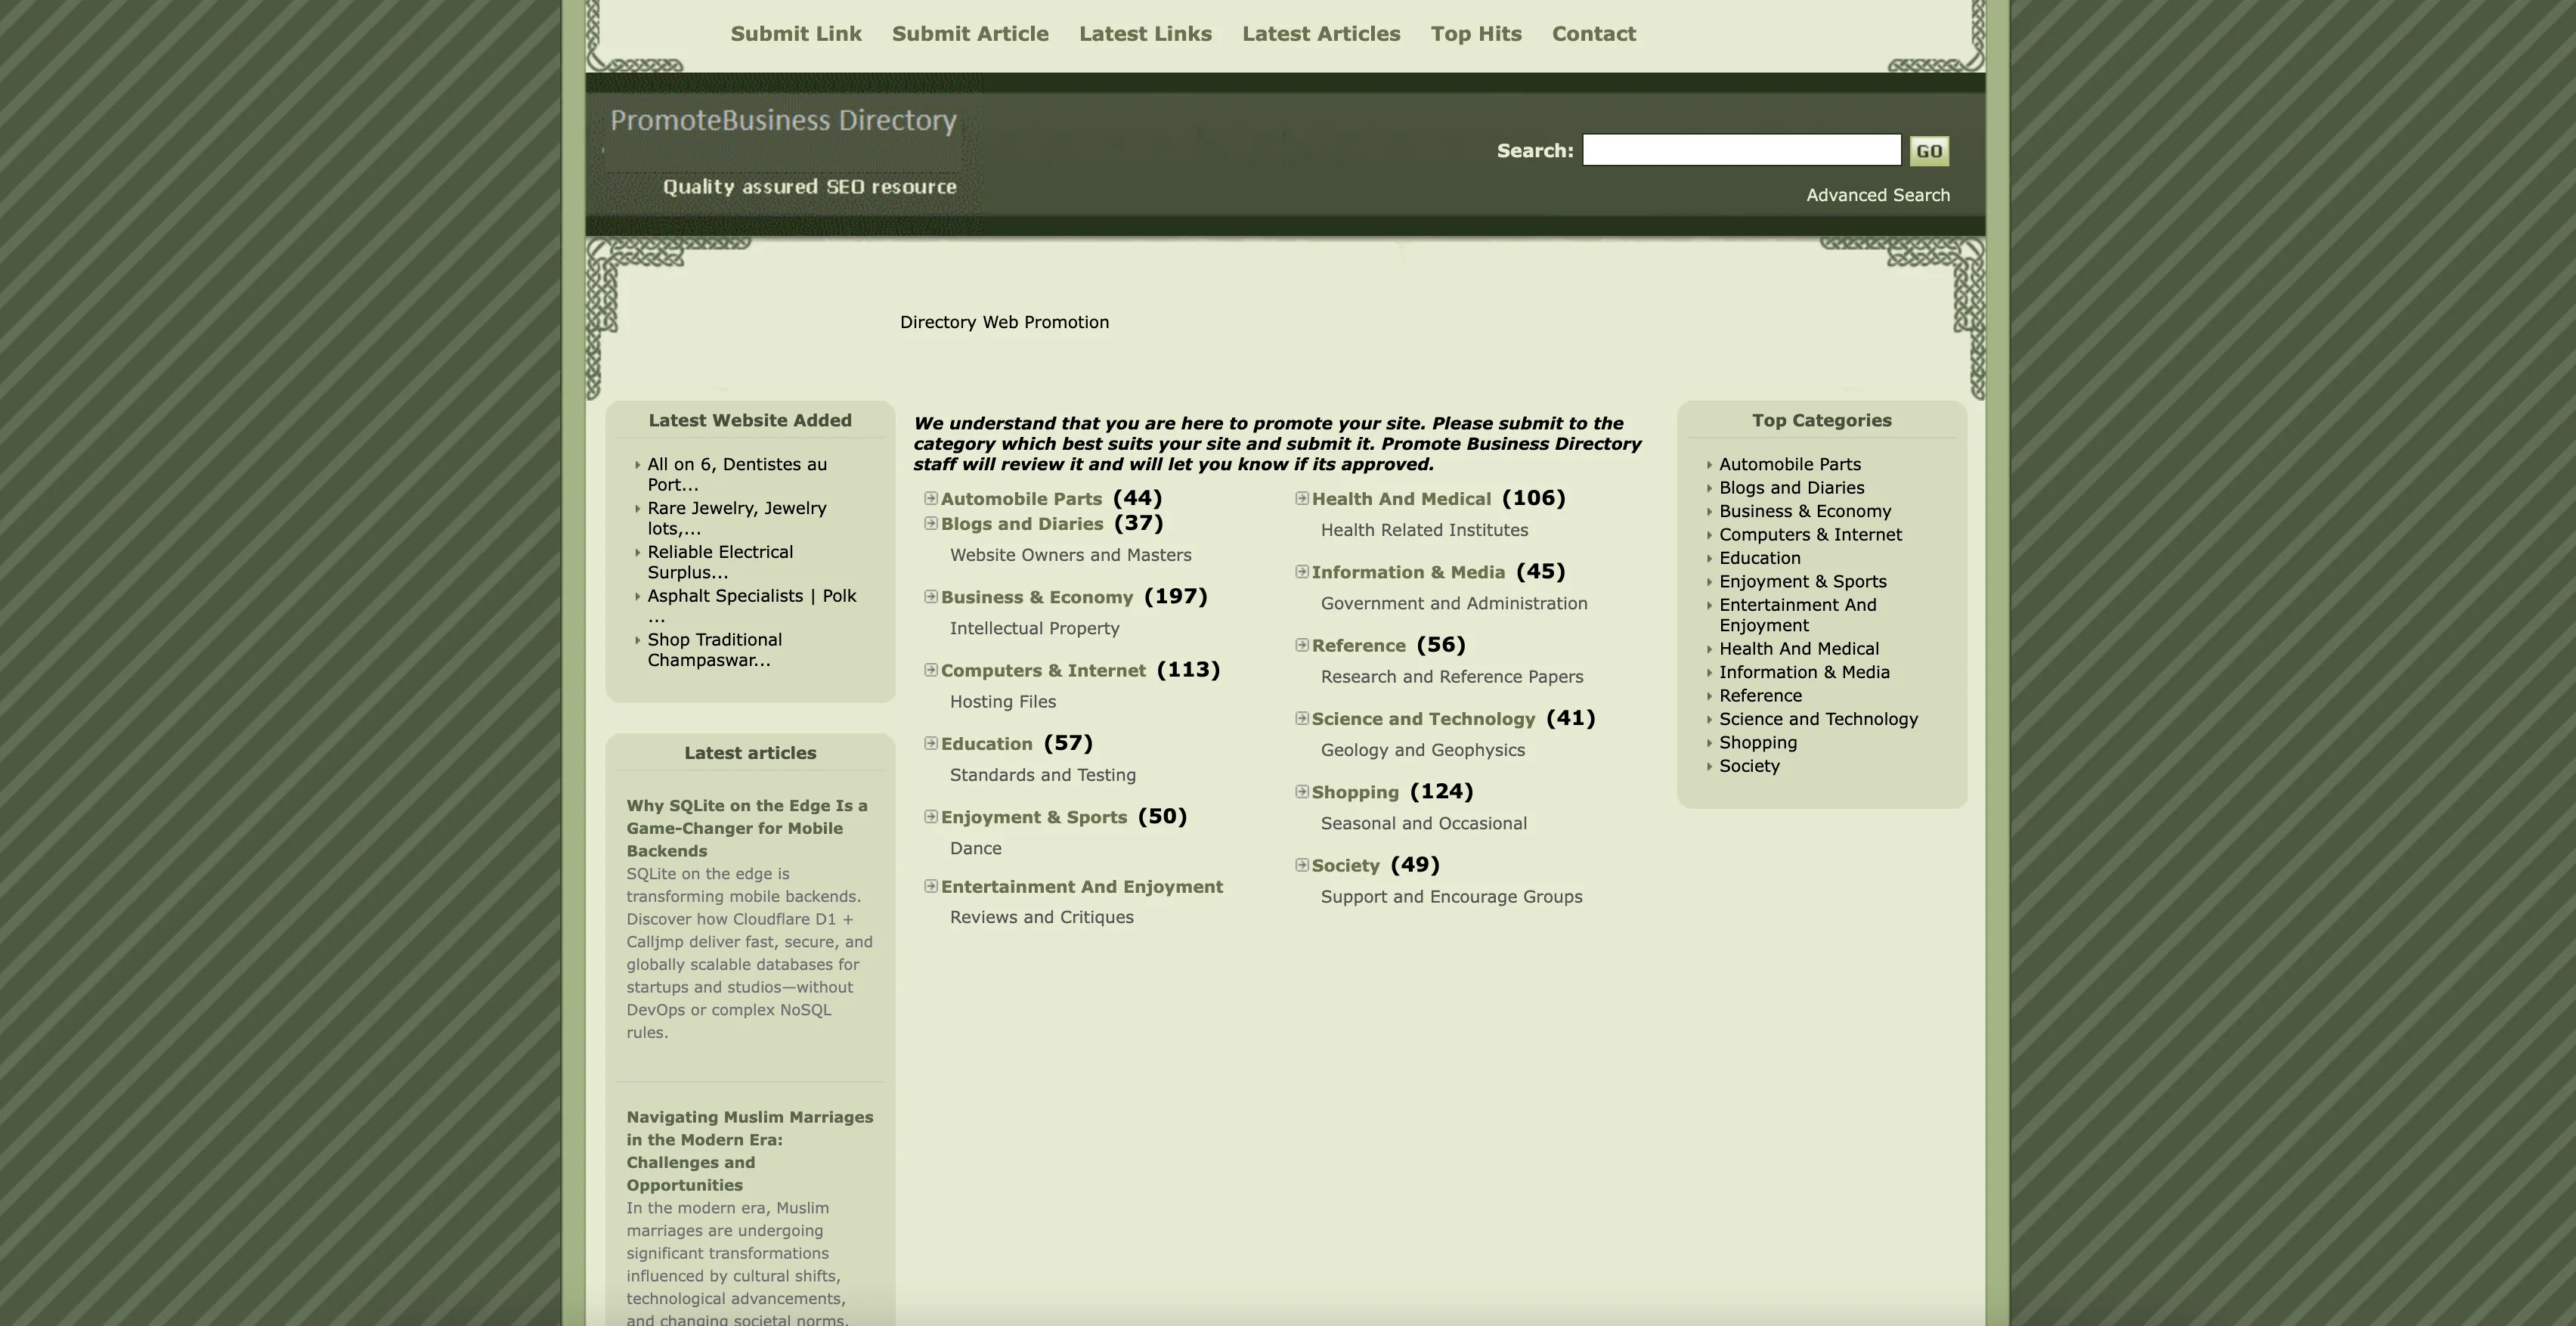The image size is (2576, 1326).
Task: Open 'All on 6, Dentistes au Port...' link
Action: pyautogui.click(x=737, y=474)
